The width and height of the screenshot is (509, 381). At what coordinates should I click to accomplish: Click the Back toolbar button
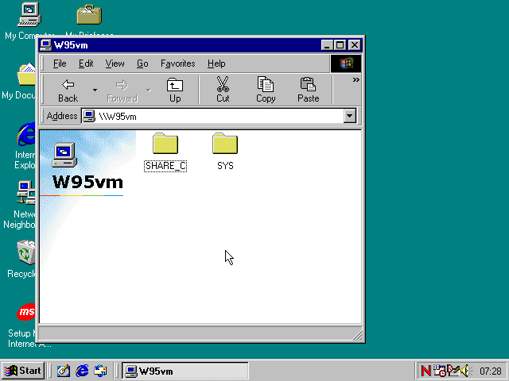pyautogui.click(x=68, y=90)
